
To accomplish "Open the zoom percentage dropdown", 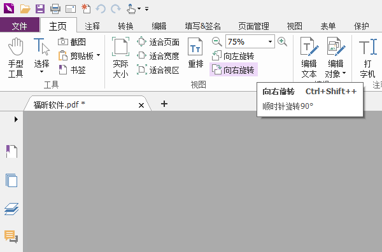I will [x=270, y=41].
